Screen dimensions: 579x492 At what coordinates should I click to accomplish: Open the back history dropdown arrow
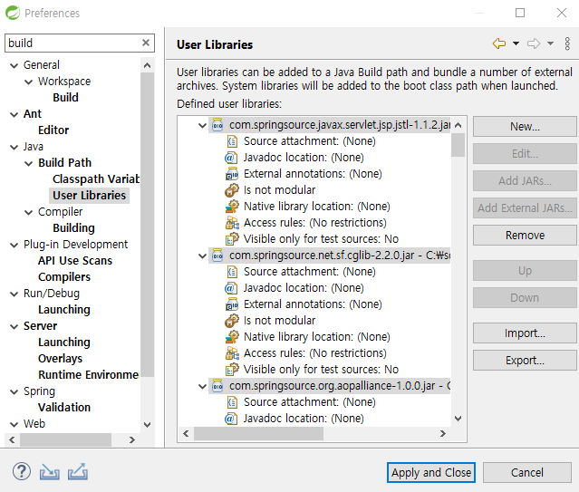click(516, 43)
